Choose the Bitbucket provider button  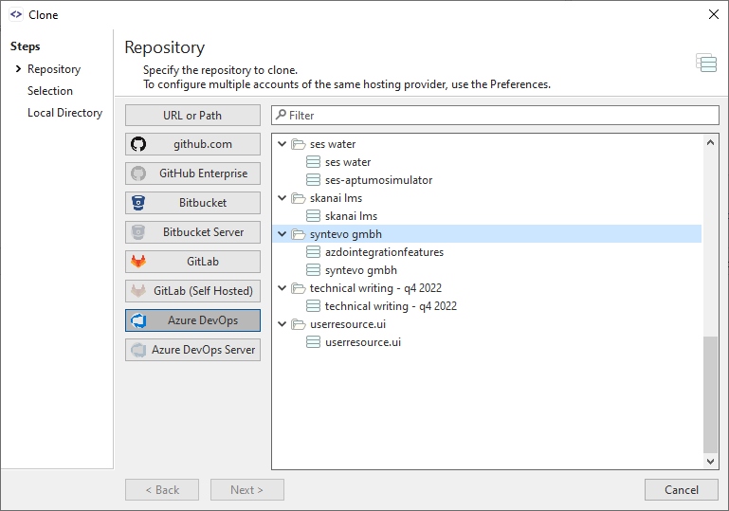pyautogui.click(x=192, y=203)
